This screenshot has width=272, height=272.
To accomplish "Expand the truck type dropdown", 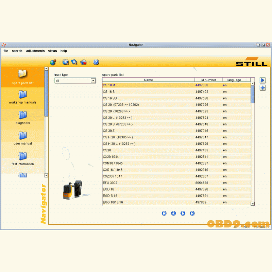I will (93, 81).
